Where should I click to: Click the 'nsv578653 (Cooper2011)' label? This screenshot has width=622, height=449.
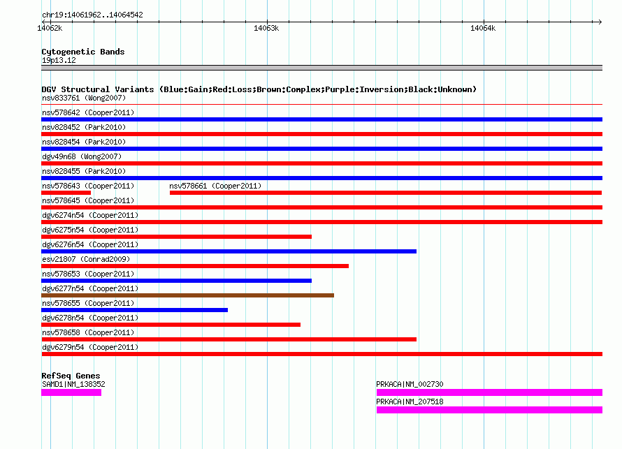click(88, 274)
